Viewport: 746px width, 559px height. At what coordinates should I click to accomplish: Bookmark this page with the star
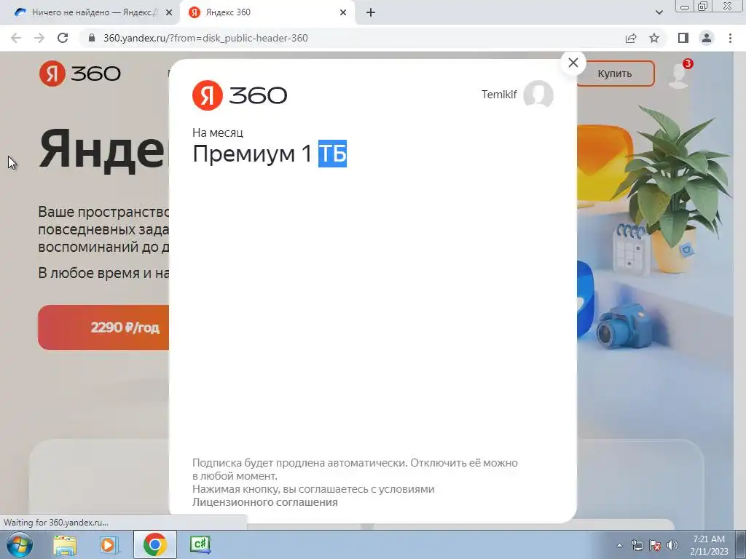[x=654, y=38]
